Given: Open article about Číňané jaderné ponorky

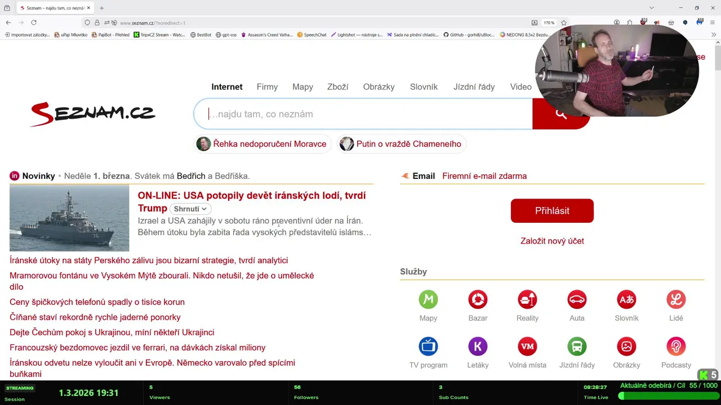Looking at the screenshot, I should 95,317.
